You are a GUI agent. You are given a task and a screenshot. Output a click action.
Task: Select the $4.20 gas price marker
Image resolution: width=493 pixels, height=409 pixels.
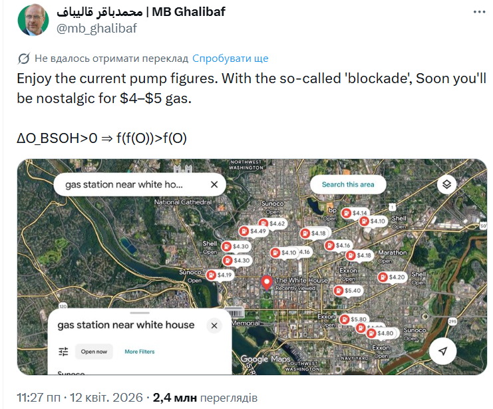tap(391, 277)
